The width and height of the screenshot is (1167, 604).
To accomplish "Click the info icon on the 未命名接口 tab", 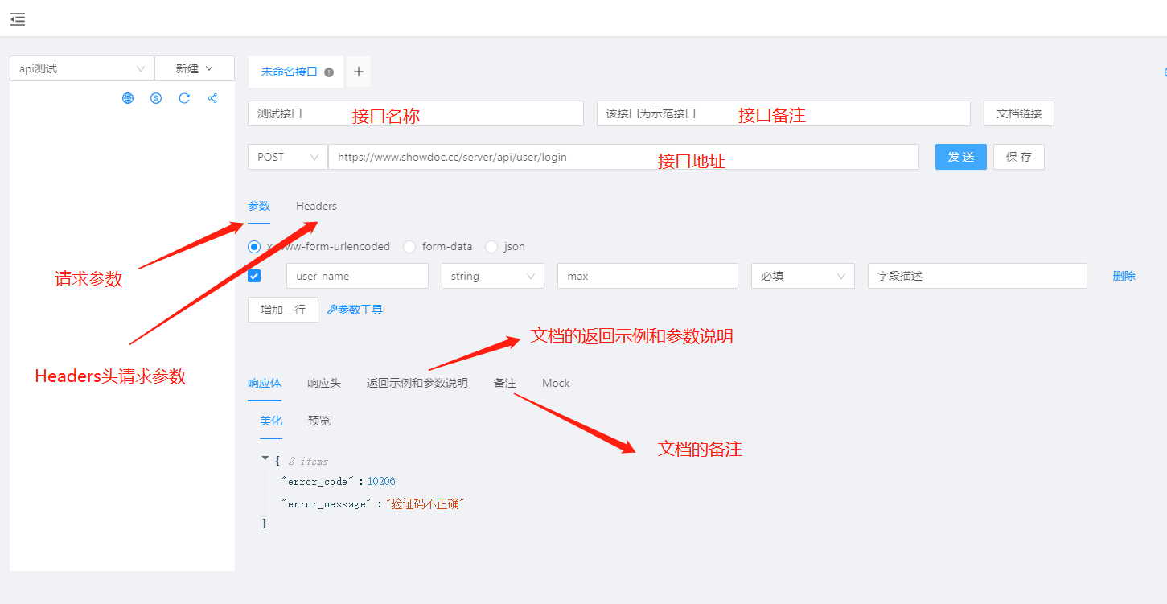I will 327,72.
